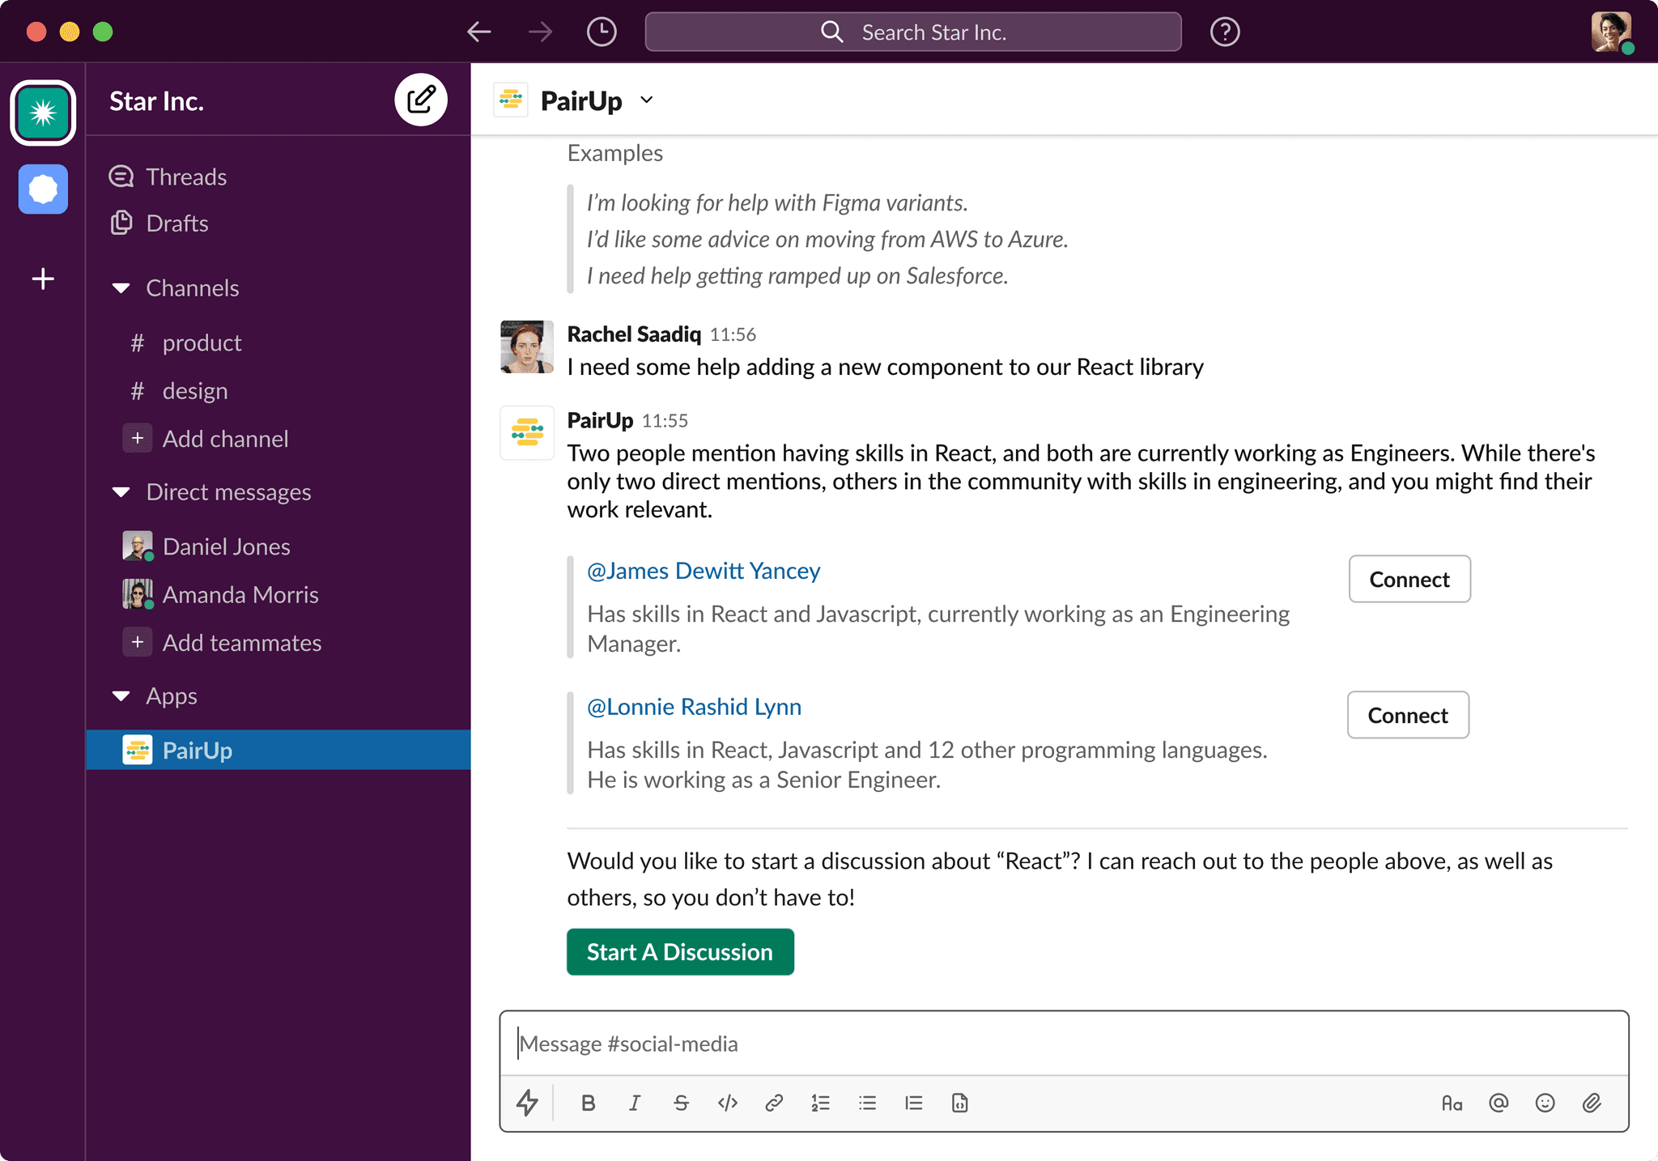1658x1161 pixels.
Task: Add a new workspace with plus icon
Action: (43, 279)
